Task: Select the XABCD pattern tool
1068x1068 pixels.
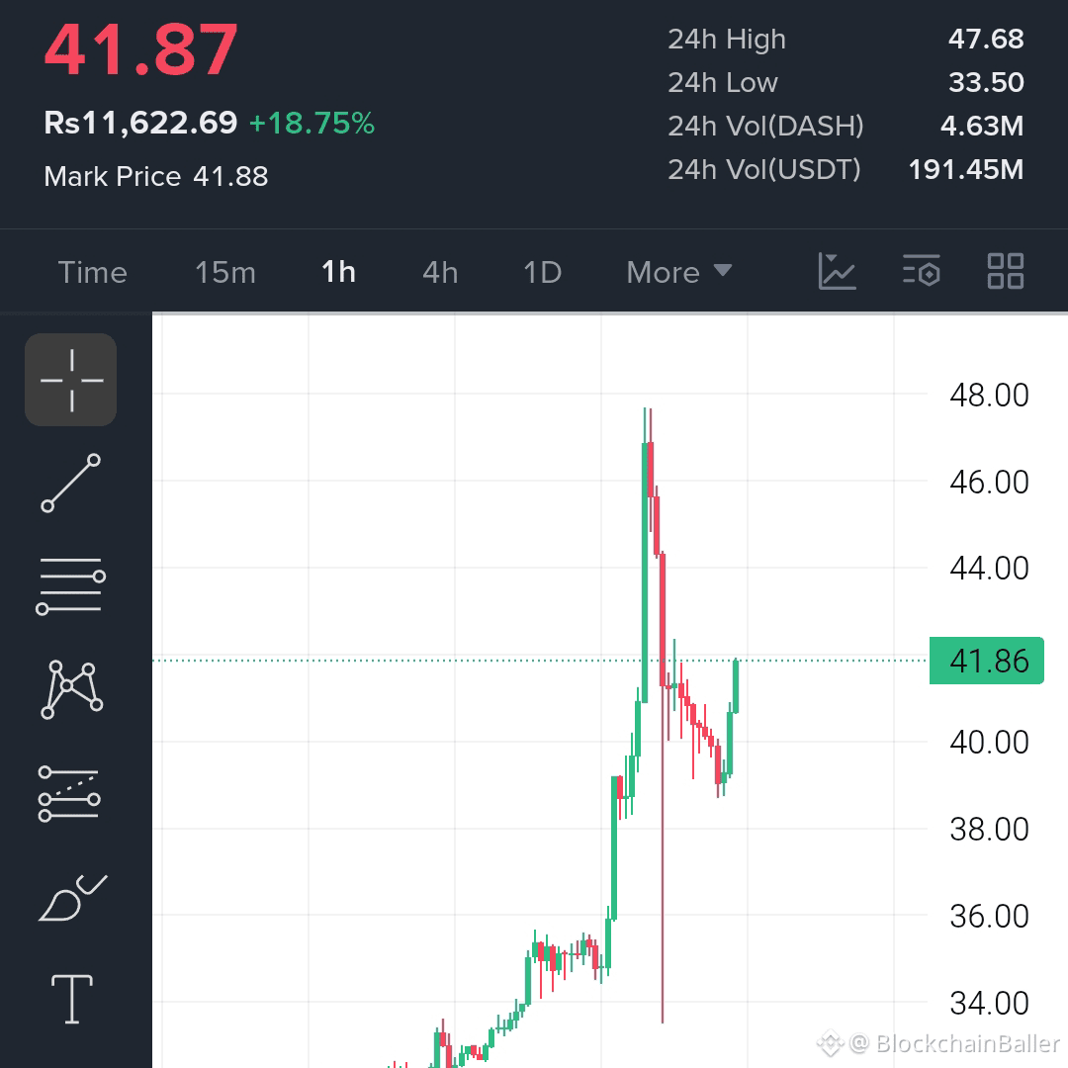Action: [x=71, y=689]
